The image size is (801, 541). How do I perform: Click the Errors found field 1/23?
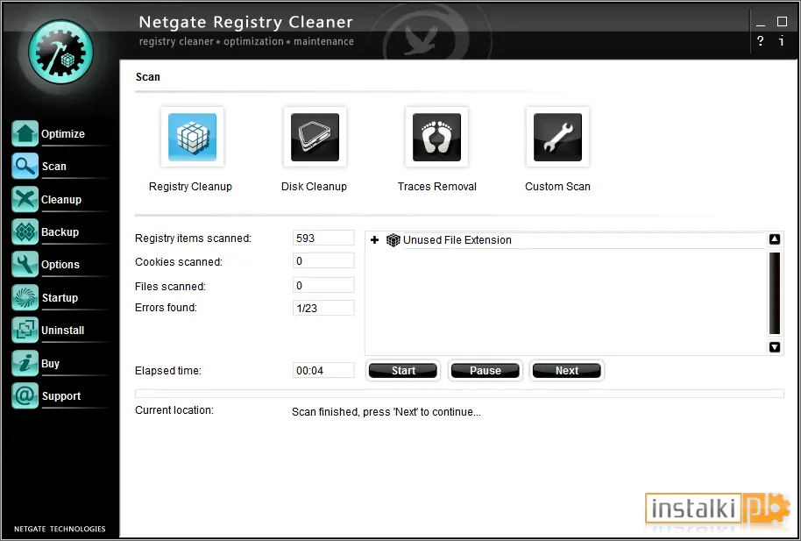(x=323, y=309)
